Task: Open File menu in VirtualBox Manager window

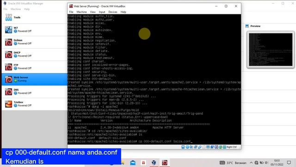Action: point(5,9)
